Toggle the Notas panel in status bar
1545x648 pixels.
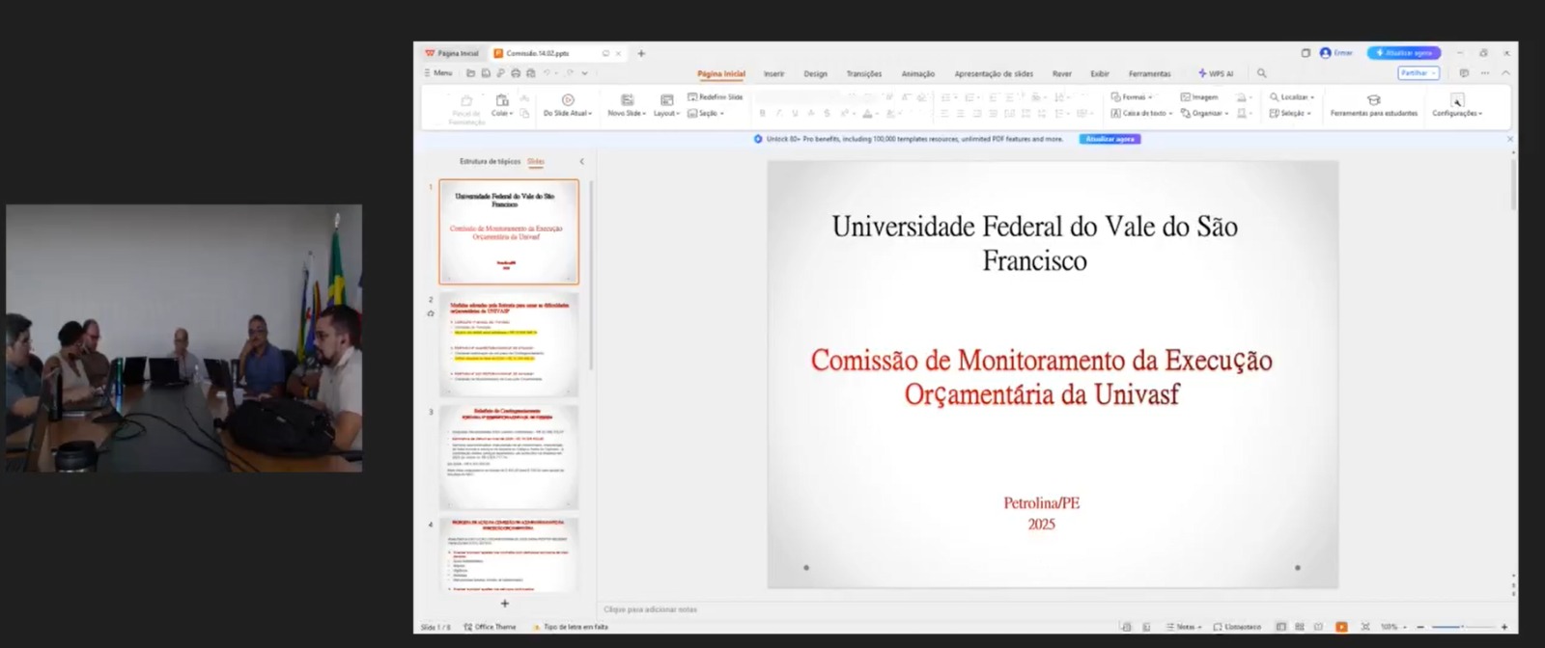(x=1184, y=627)
